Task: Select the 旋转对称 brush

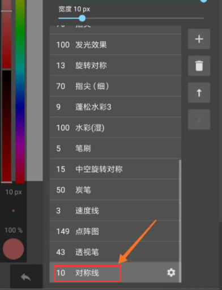Action: coord(116,66)
